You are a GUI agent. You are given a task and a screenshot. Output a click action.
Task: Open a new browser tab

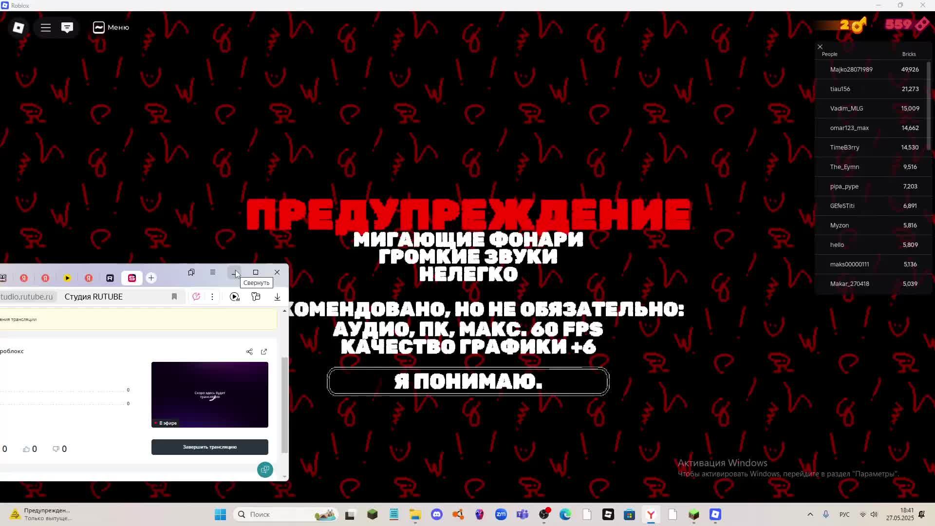pyautogui.click(x=151, y=278)
